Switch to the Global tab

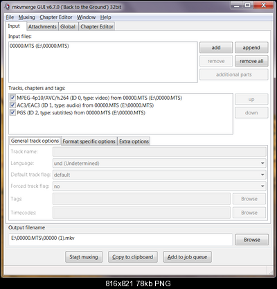[68, 26]
